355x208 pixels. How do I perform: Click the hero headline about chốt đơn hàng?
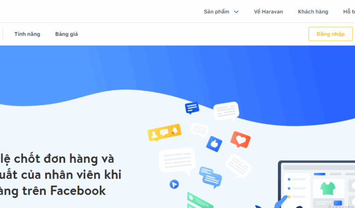61,174
